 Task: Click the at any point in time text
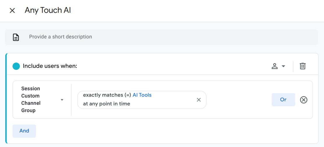[107, 104]
